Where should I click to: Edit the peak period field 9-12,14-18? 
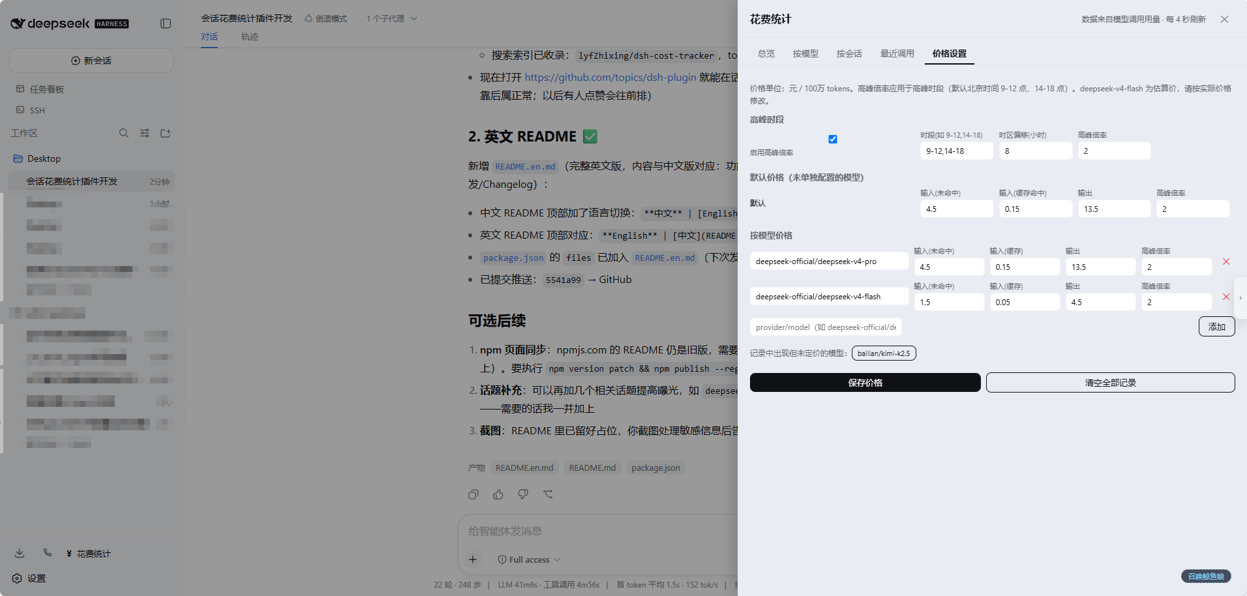point(957,151)
